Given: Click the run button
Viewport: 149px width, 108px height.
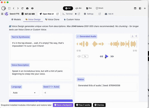Looking at the screenshot, I should coord(68,8).
